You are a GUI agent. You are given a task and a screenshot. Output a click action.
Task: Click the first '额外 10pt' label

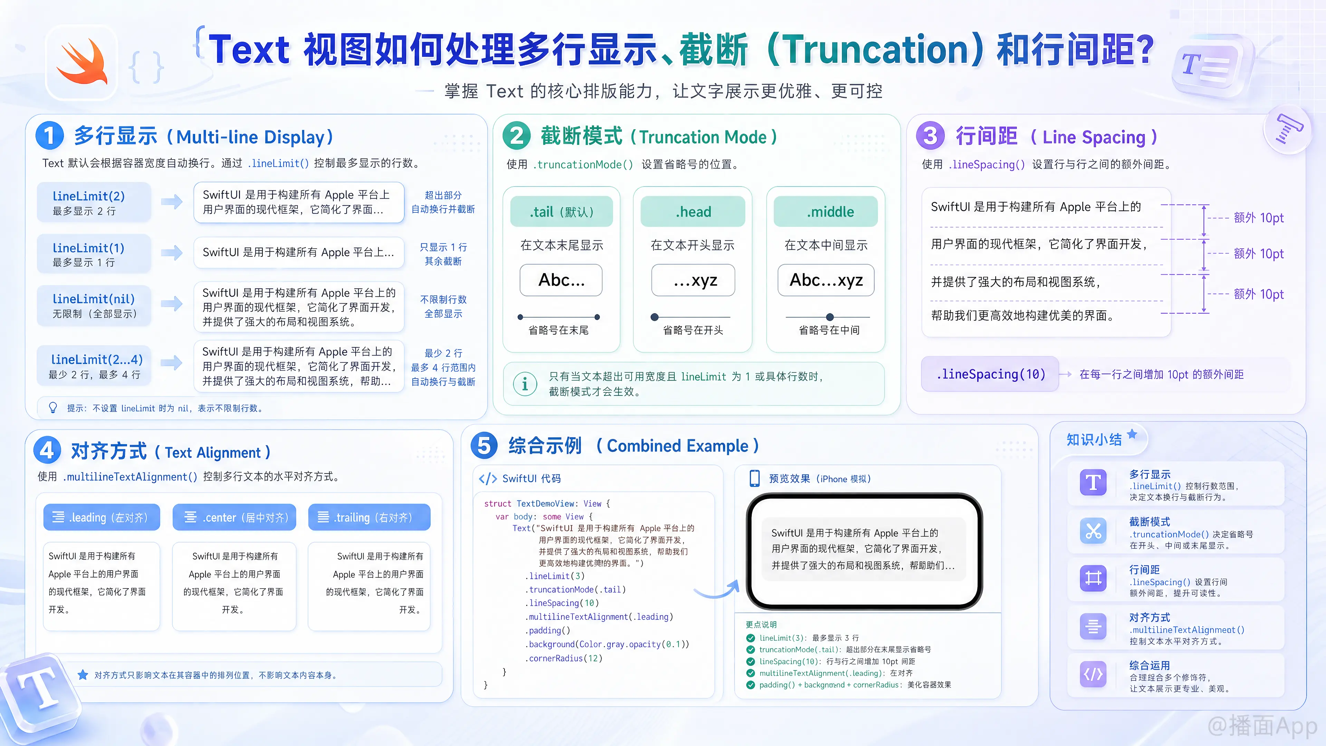point(1259,218)
